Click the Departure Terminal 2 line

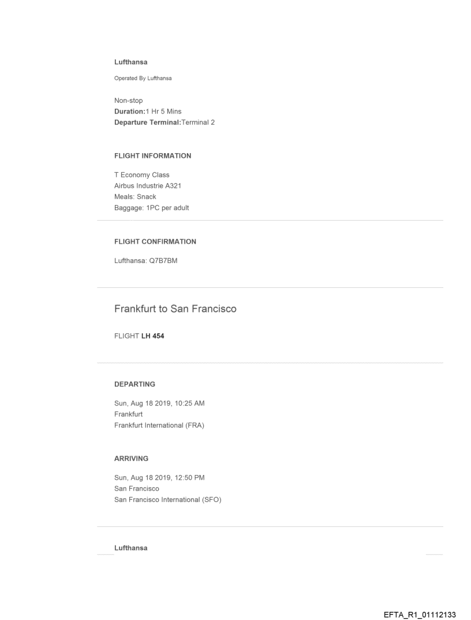pyautogui.click(x=164, y=122)
